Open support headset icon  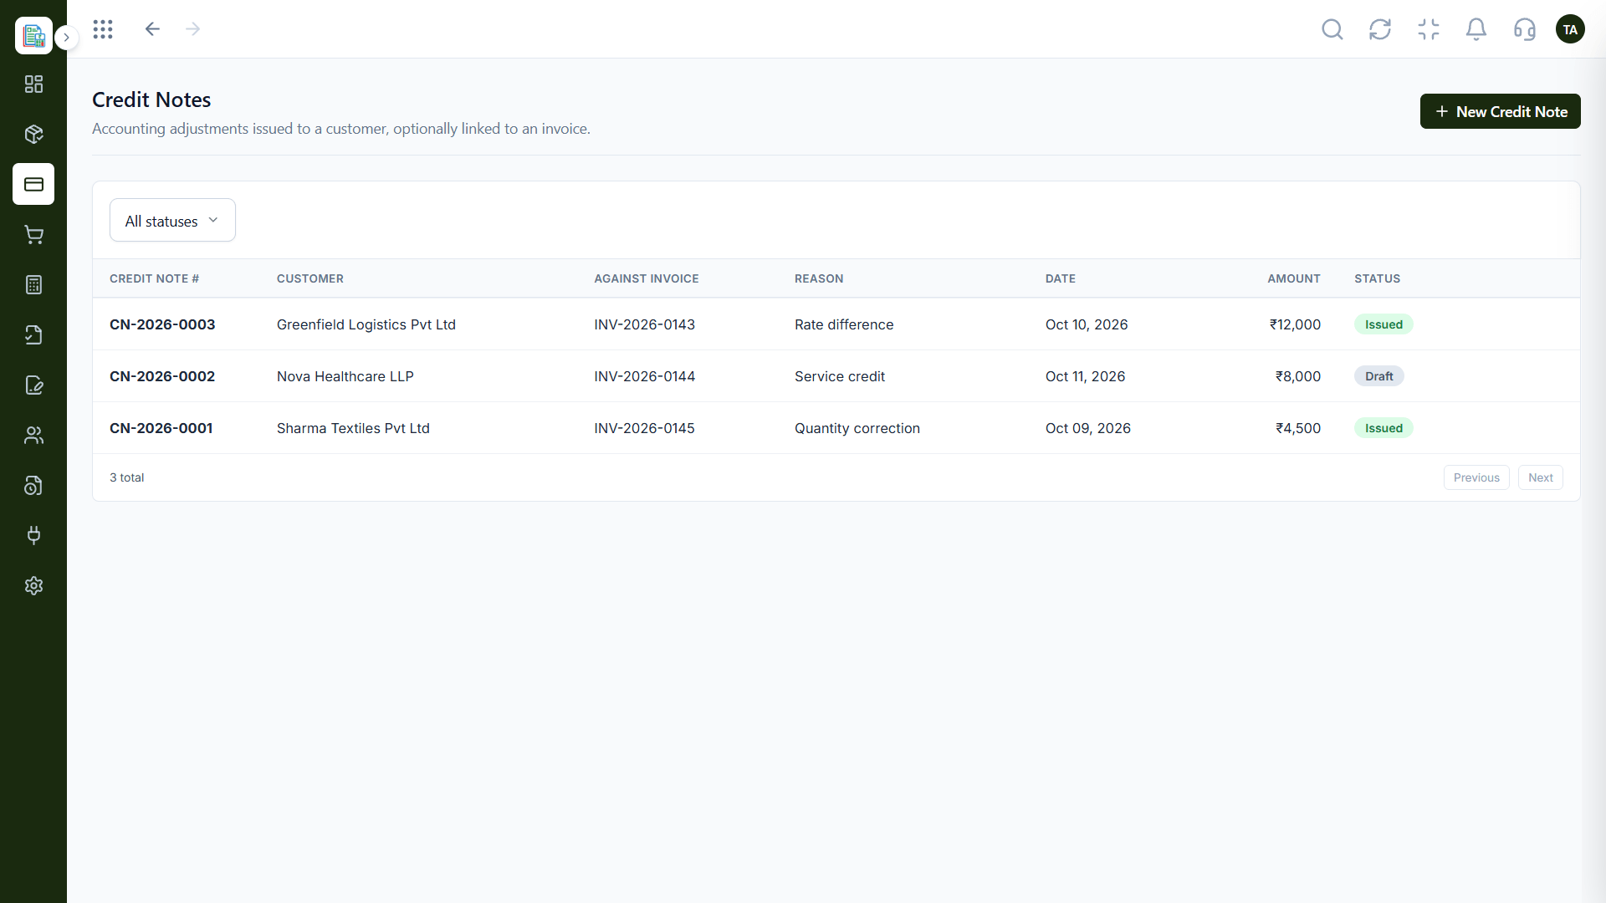click(x=1525, y=29)
